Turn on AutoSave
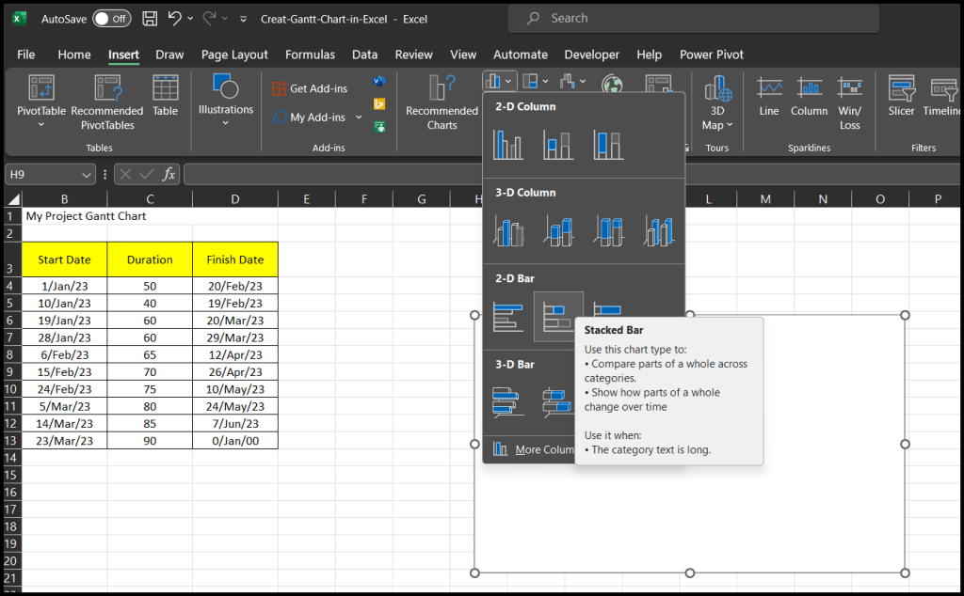This screenshot has width=964, height=596. (112, 18)
